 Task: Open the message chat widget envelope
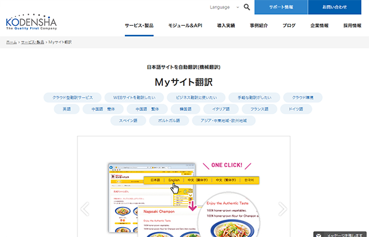coord(319,235)
